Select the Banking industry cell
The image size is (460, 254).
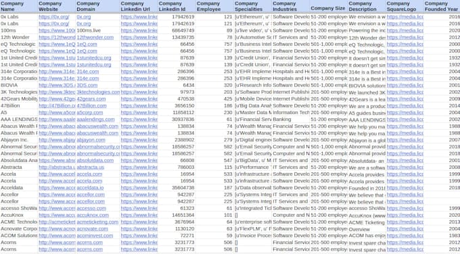(x=291, y=120)
